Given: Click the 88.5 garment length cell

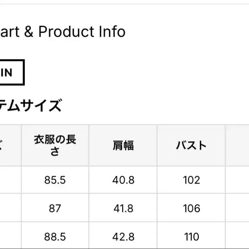Looking at the screenshot, I should pyautogui.click(x=55, y=236).
